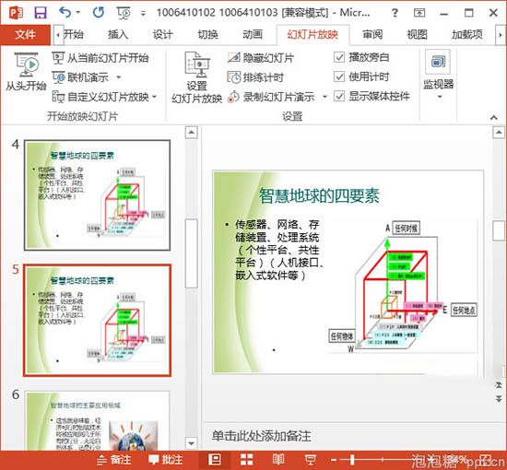This screenshot has width=507, height=470.
Task: Switch to Slide Sorter view icon
Action: (247, 459)
